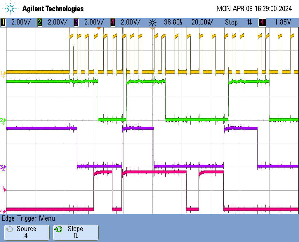Select the Channel 2 status icon
The width and height of the screenshot is (299, 242).
[x=39, y=22]
